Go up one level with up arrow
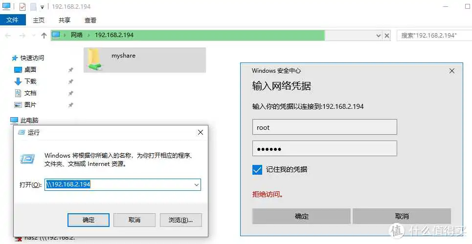Screen dimensions: 472x244 click(x=44, y=36)
